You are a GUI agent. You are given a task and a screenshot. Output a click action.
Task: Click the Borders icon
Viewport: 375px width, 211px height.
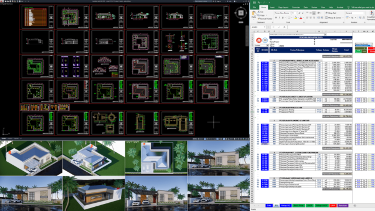pyautogui.click(x=289, y=18)
